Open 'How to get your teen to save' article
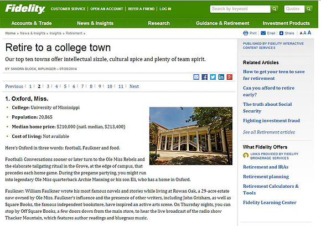The image size is (321, 226). pyautogui.click(x=274, y=75)
